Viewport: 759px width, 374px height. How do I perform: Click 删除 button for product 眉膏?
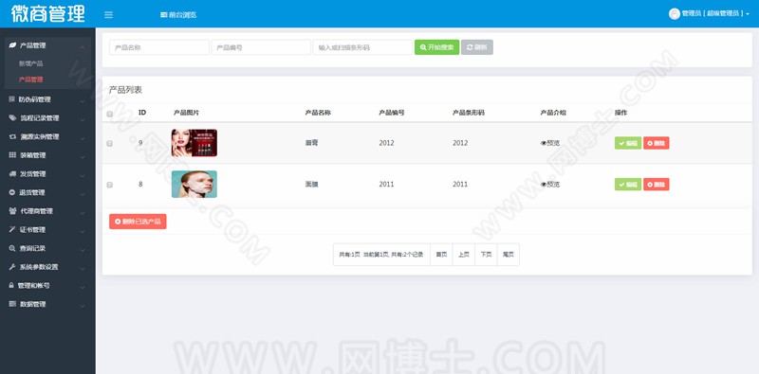pos(657,143)
